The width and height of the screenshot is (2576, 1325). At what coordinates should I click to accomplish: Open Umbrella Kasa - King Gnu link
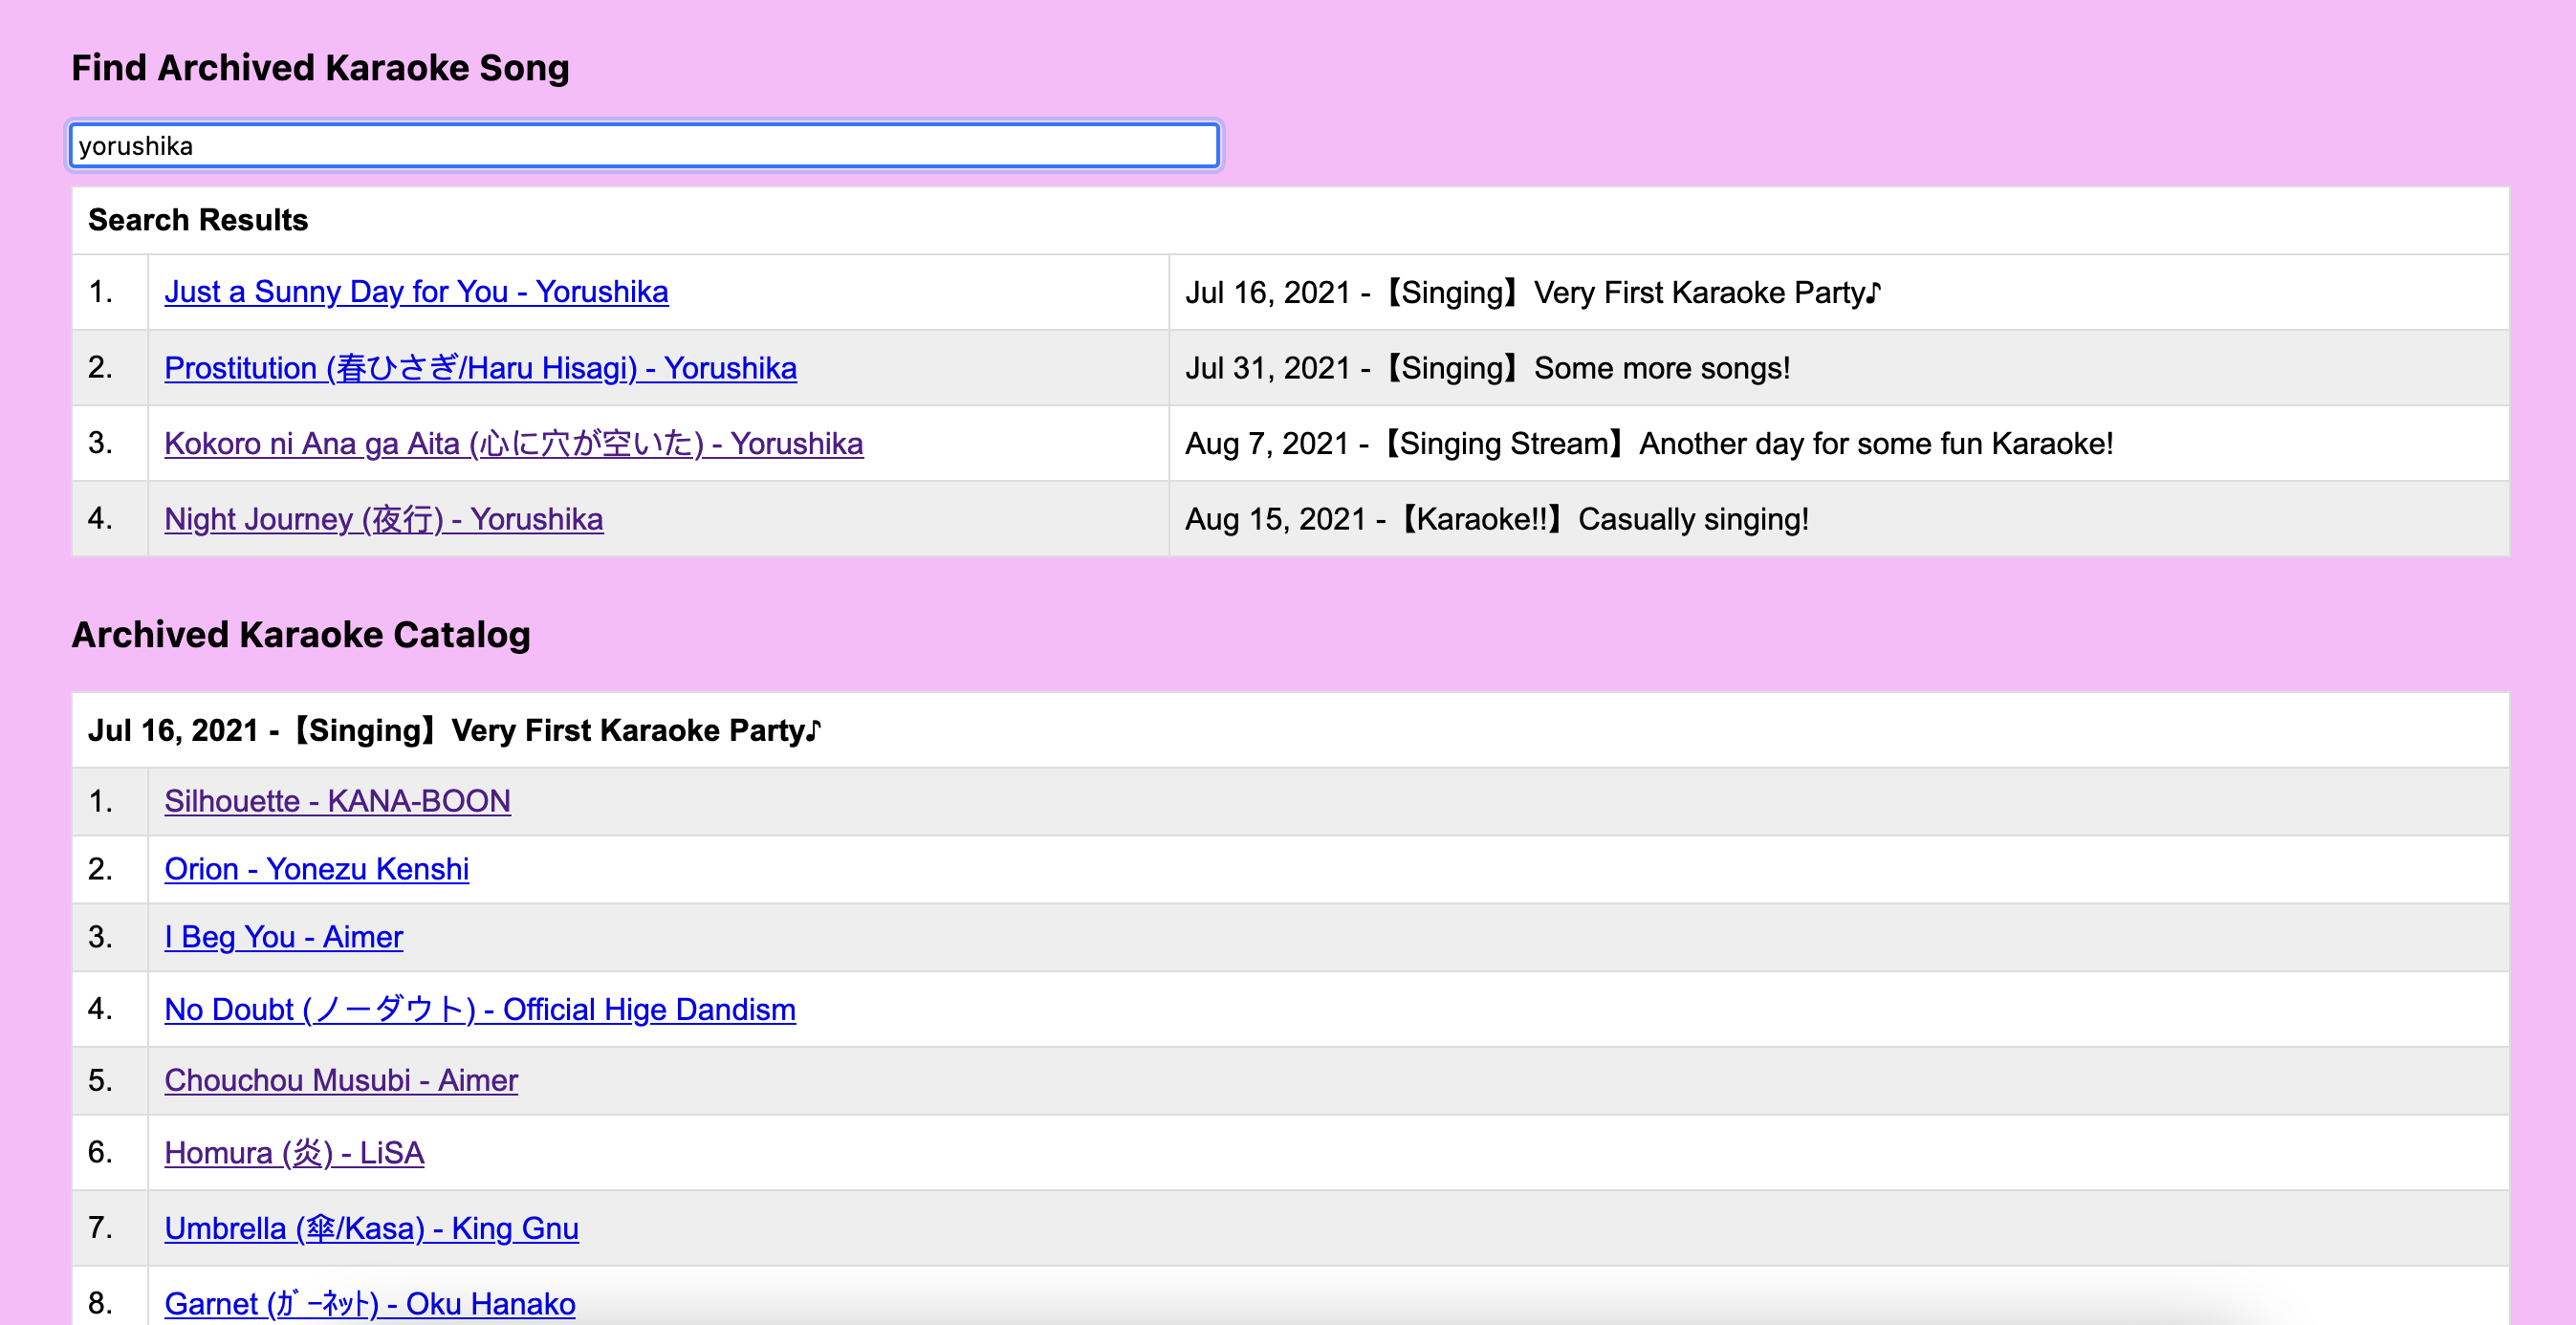(371, 1228)
